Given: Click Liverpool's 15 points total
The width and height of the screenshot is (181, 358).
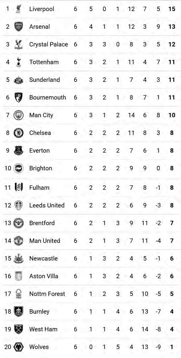Looking at the screenshot, I should tap(172, 9).
